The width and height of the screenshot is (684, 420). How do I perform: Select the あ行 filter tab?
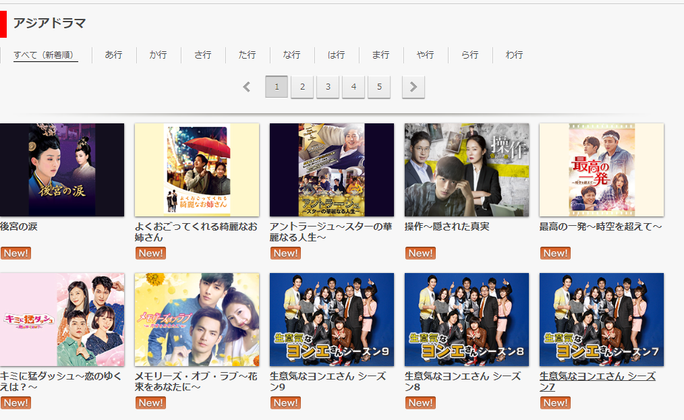pos(113,55)
